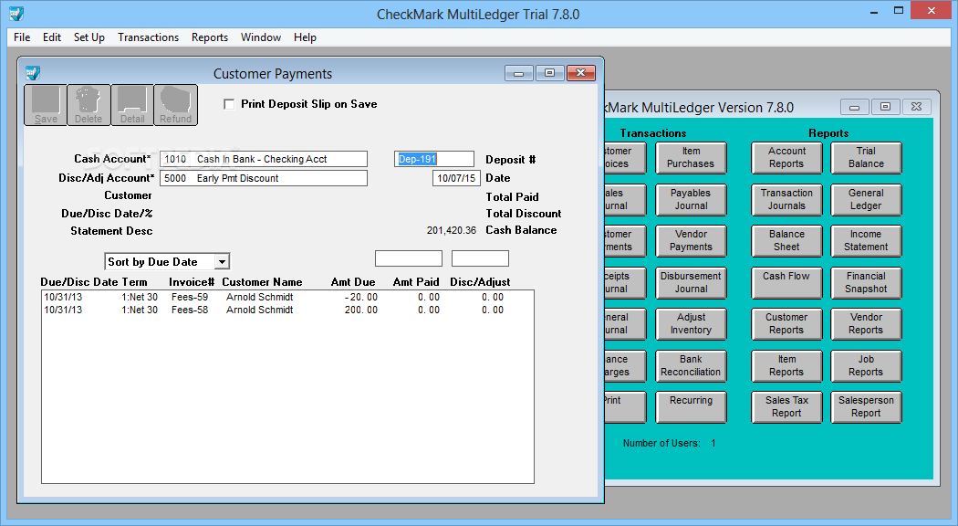
Task: Open Item Reports
Action: click(x=786, y=366)
